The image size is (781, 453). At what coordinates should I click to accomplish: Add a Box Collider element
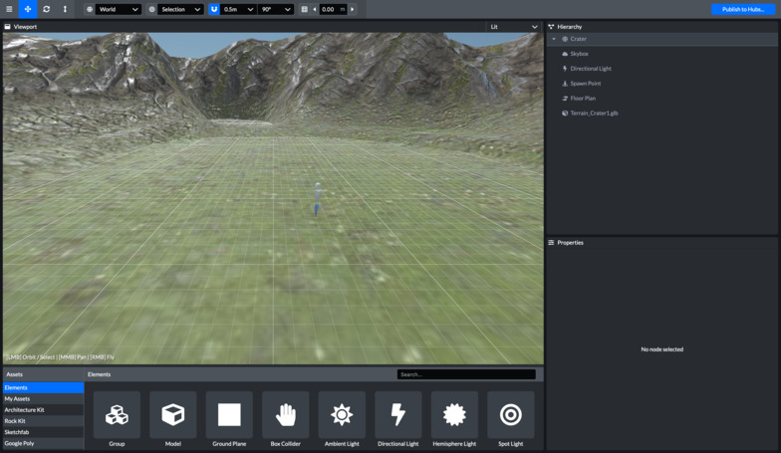click(x=285, y=415)
